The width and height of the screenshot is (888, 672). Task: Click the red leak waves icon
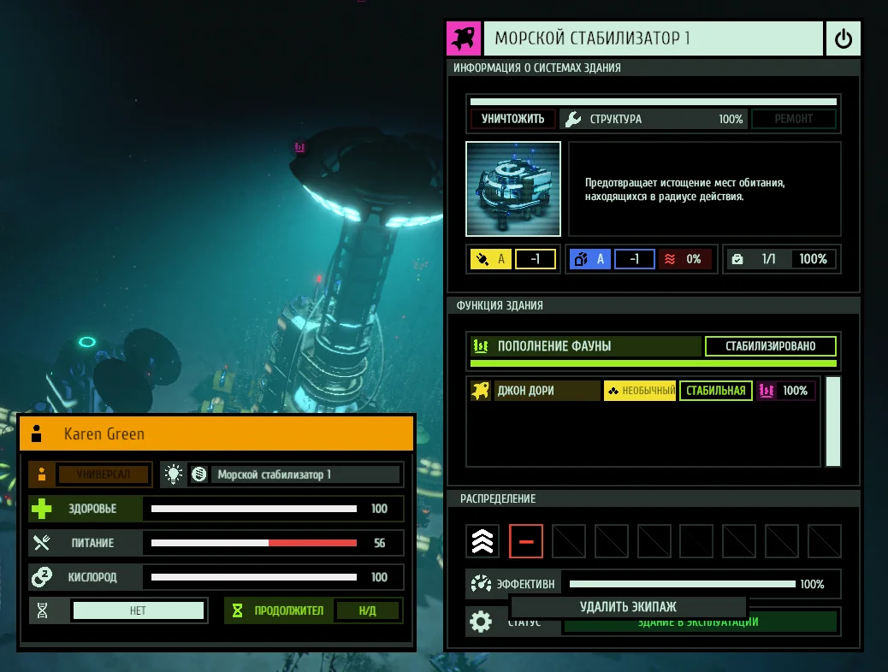670,259
